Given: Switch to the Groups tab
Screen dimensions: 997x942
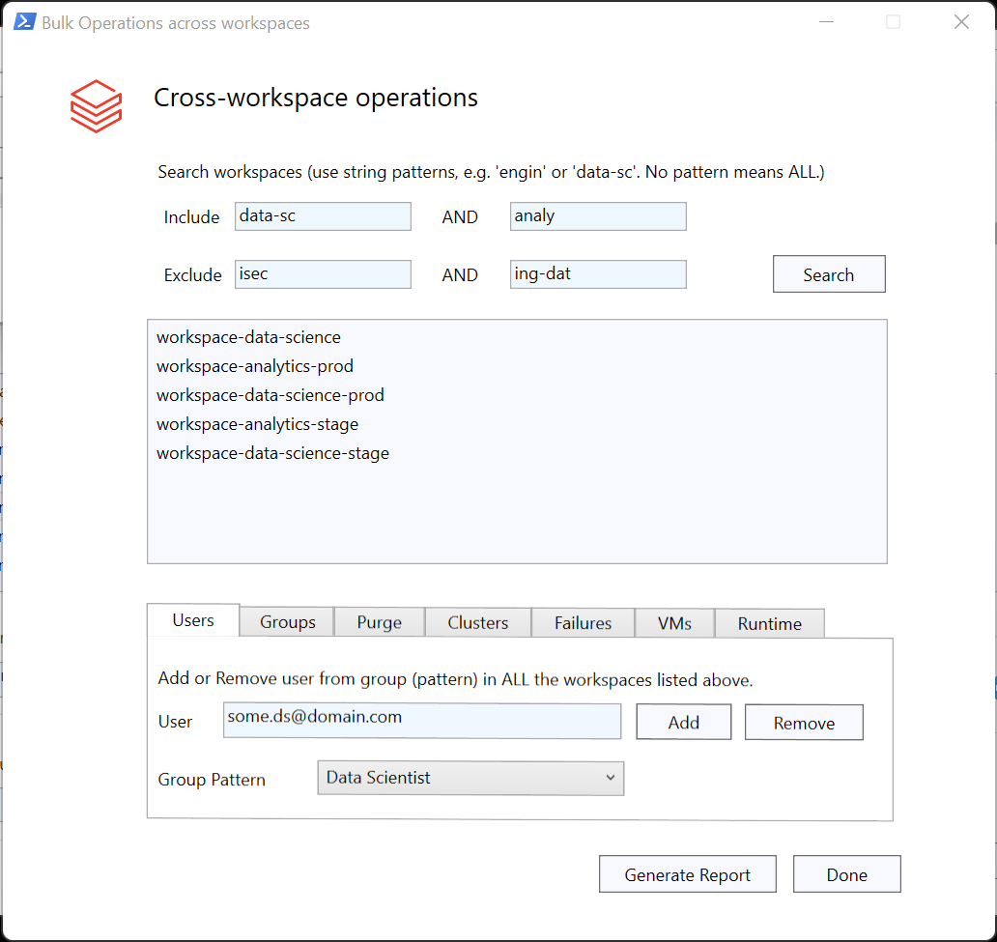Looking at the screenshot, I should [286, 622].
